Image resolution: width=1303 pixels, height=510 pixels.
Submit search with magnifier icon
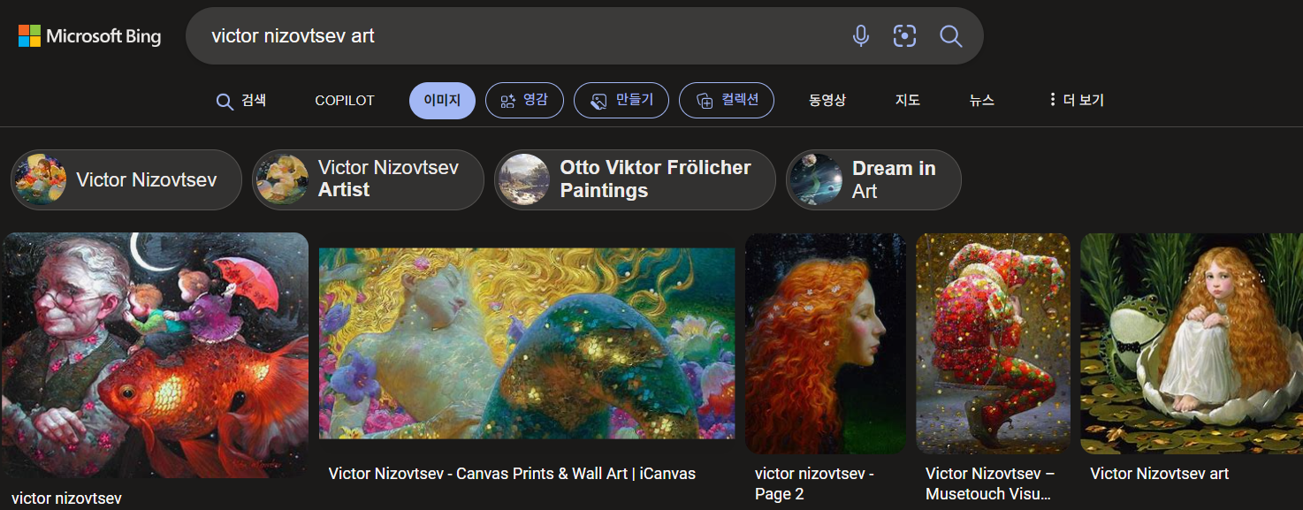950,36
